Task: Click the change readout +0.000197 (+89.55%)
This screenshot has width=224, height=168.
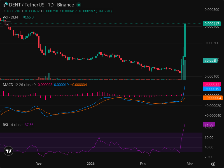Action: [x=95, y=11]
